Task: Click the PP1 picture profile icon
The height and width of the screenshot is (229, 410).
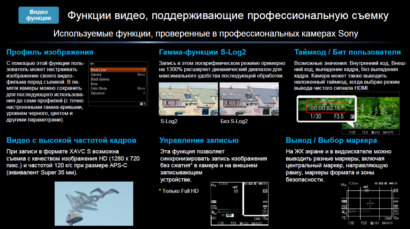Action: tap(214, 218)
